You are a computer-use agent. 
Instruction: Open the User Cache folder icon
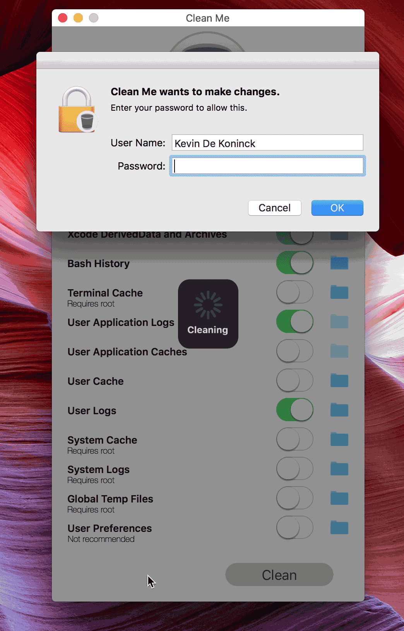(x=339, y=381)
